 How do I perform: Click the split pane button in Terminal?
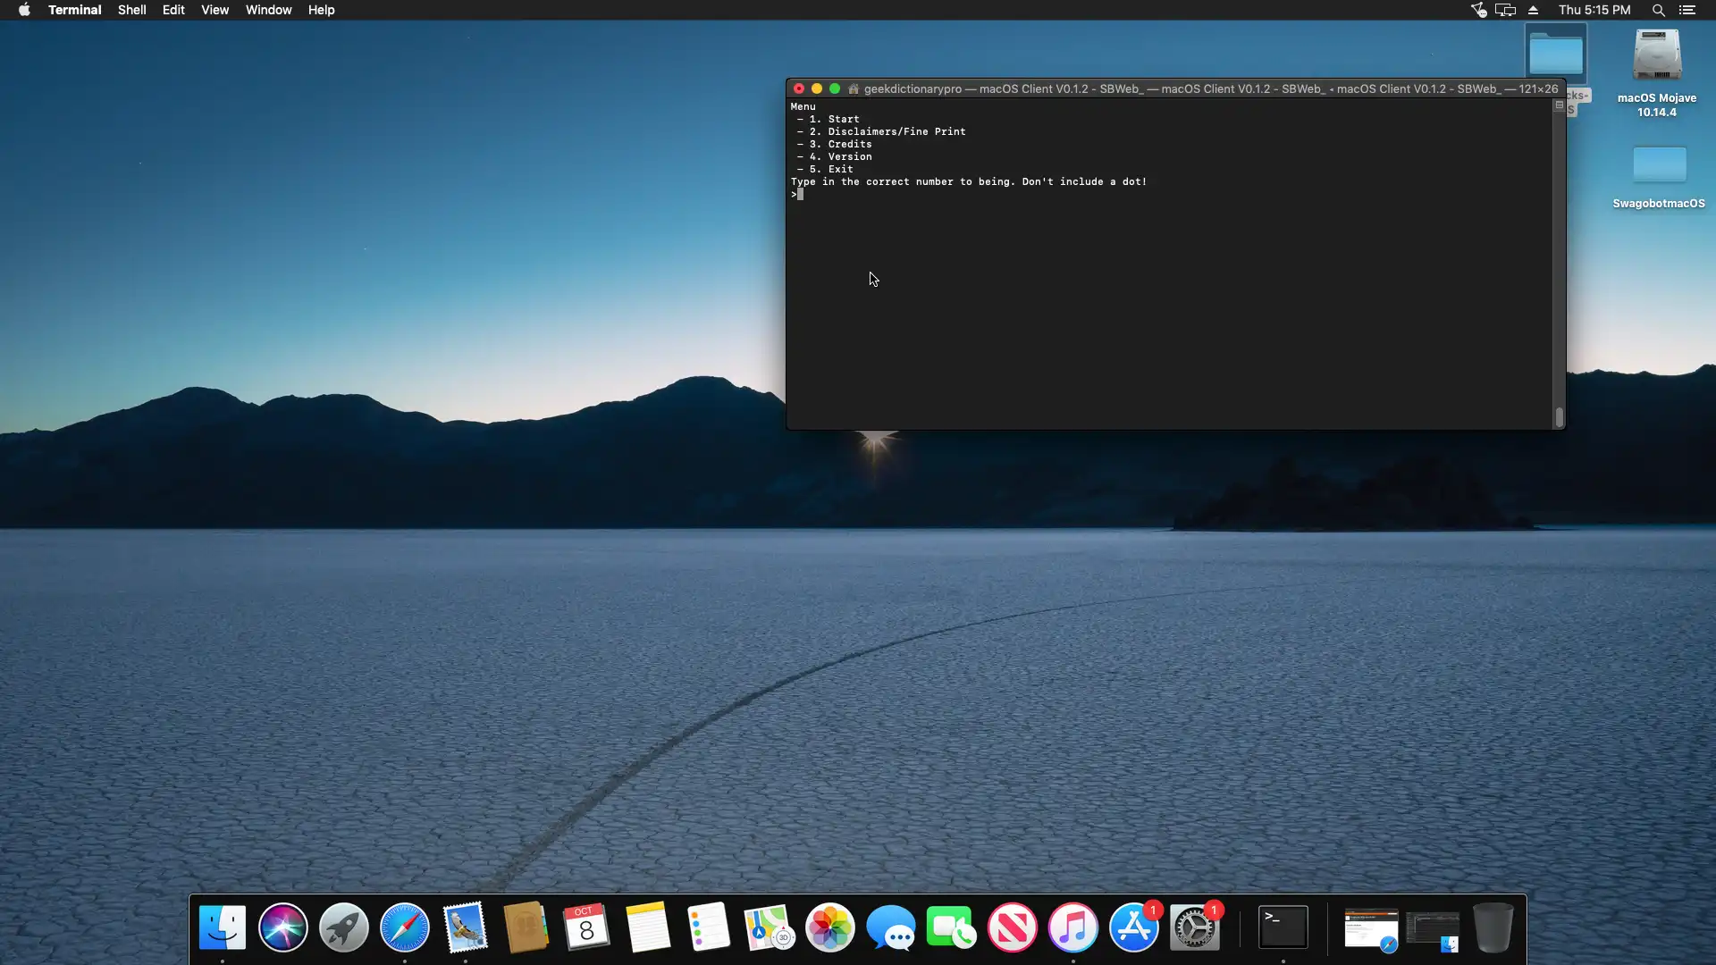pyautogui.click(x=1559, y=105)
